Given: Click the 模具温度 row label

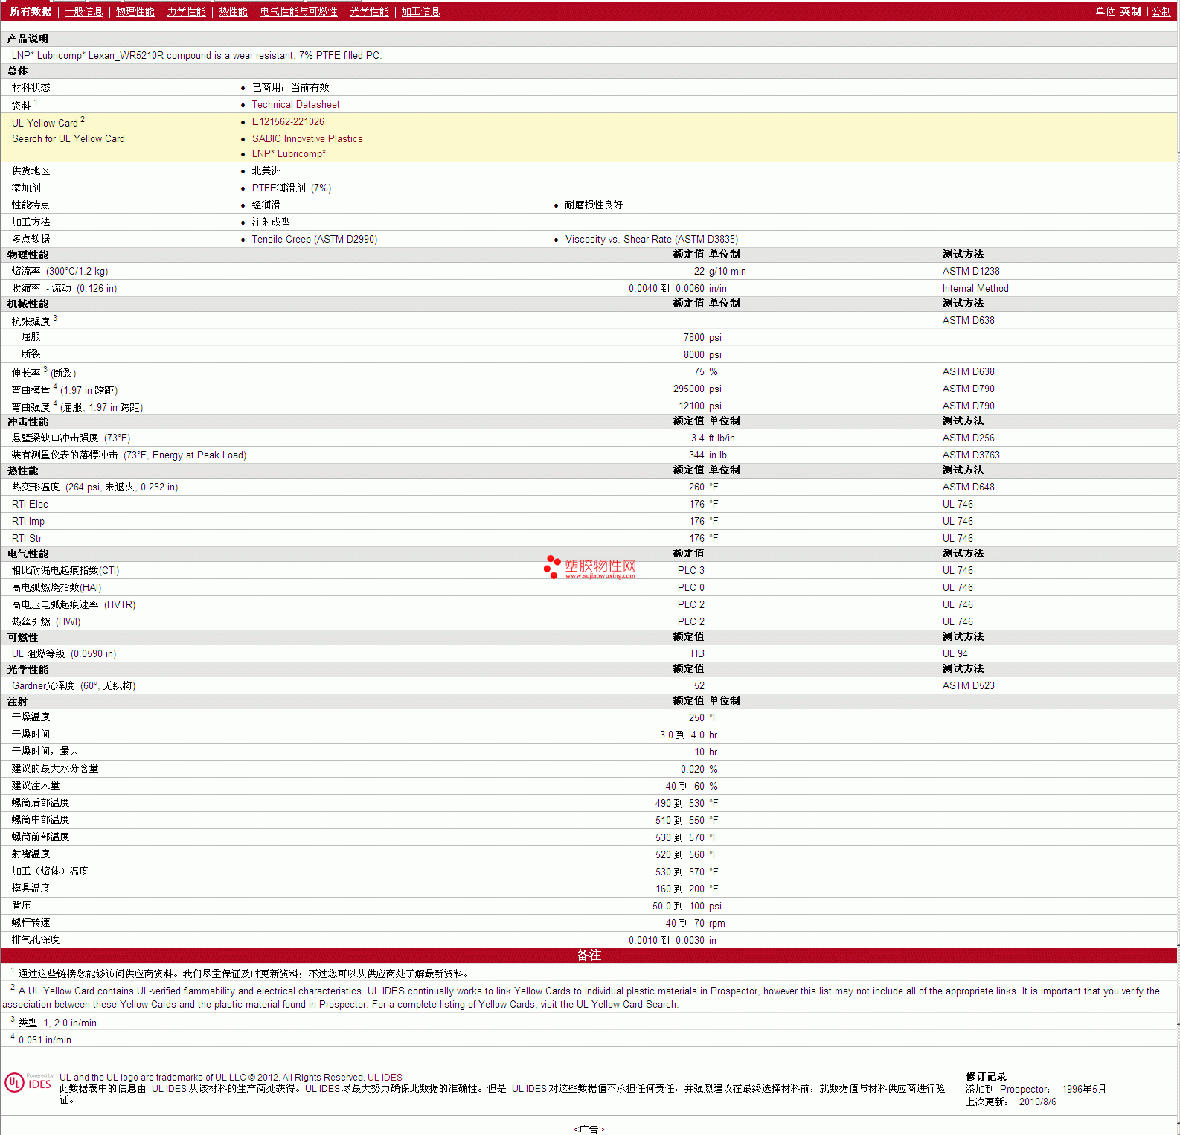Looking at the screenshot, I should (31, 889).
